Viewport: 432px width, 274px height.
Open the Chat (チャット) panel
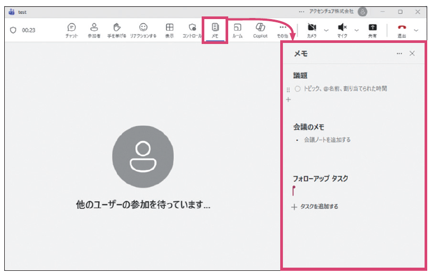pos(72,30)
